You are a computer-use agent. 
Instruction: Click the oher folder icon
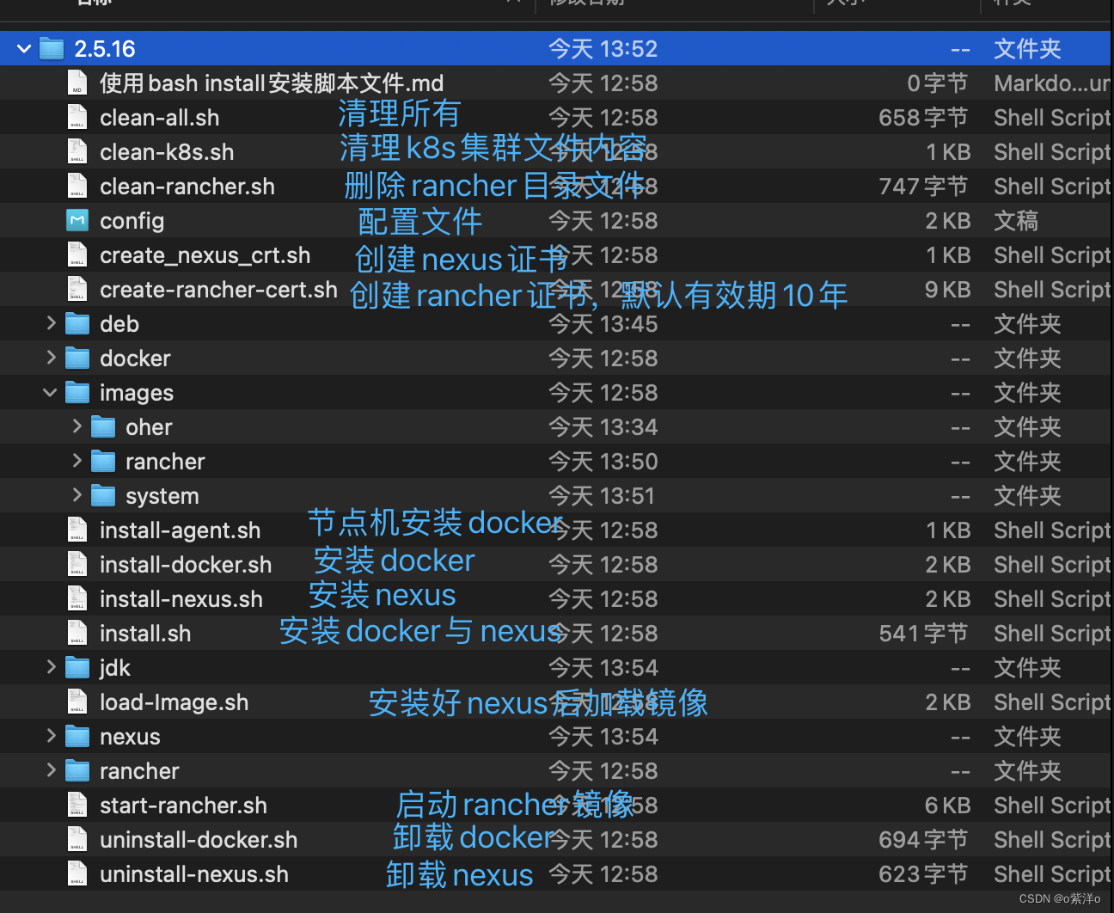click(103, 427)
